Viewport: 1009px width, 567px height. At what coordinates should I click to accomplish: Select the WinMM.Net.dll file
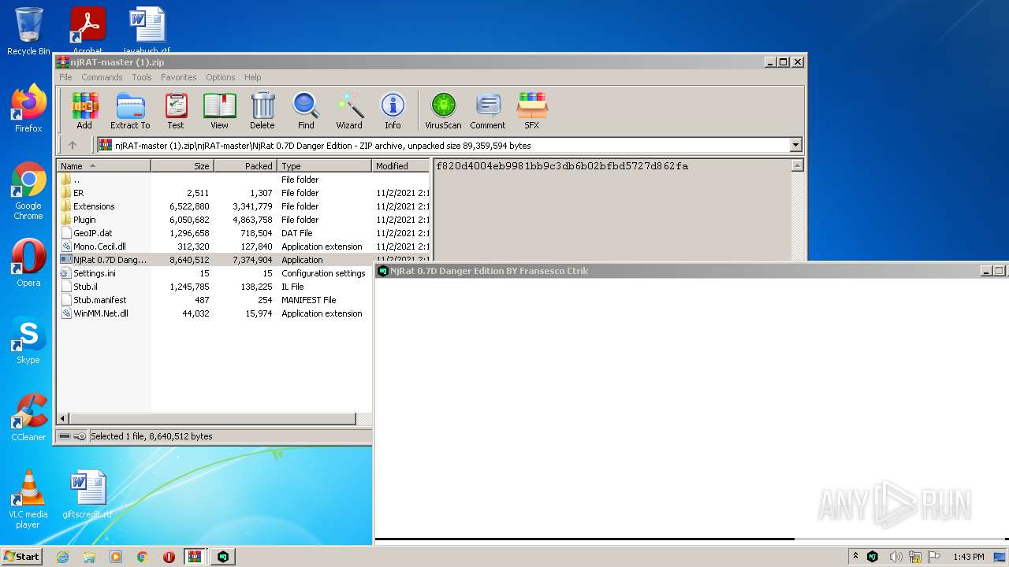click(x=214, y=313)
